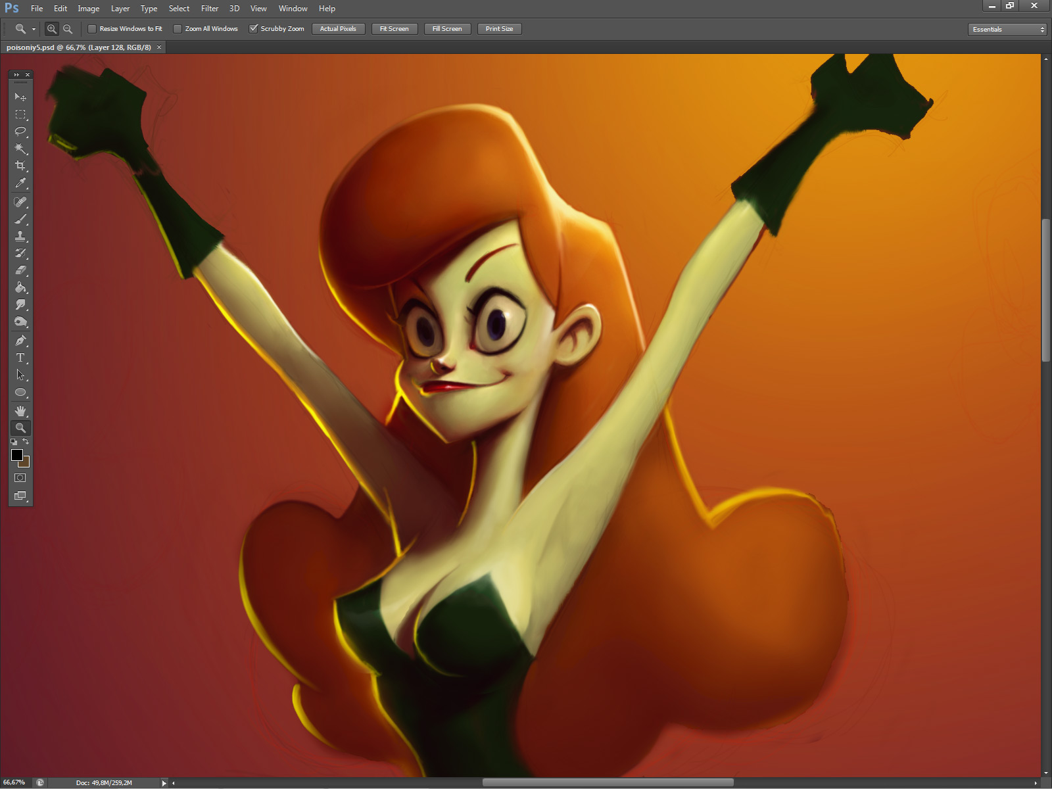This screenshot has width=1052, height=789.
Task: Change screen mode from toolbox
Action: coord(20,496)
